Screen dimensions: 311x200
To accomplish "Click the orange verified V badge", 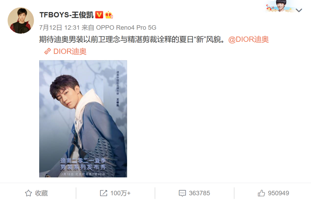I will 99,15.
